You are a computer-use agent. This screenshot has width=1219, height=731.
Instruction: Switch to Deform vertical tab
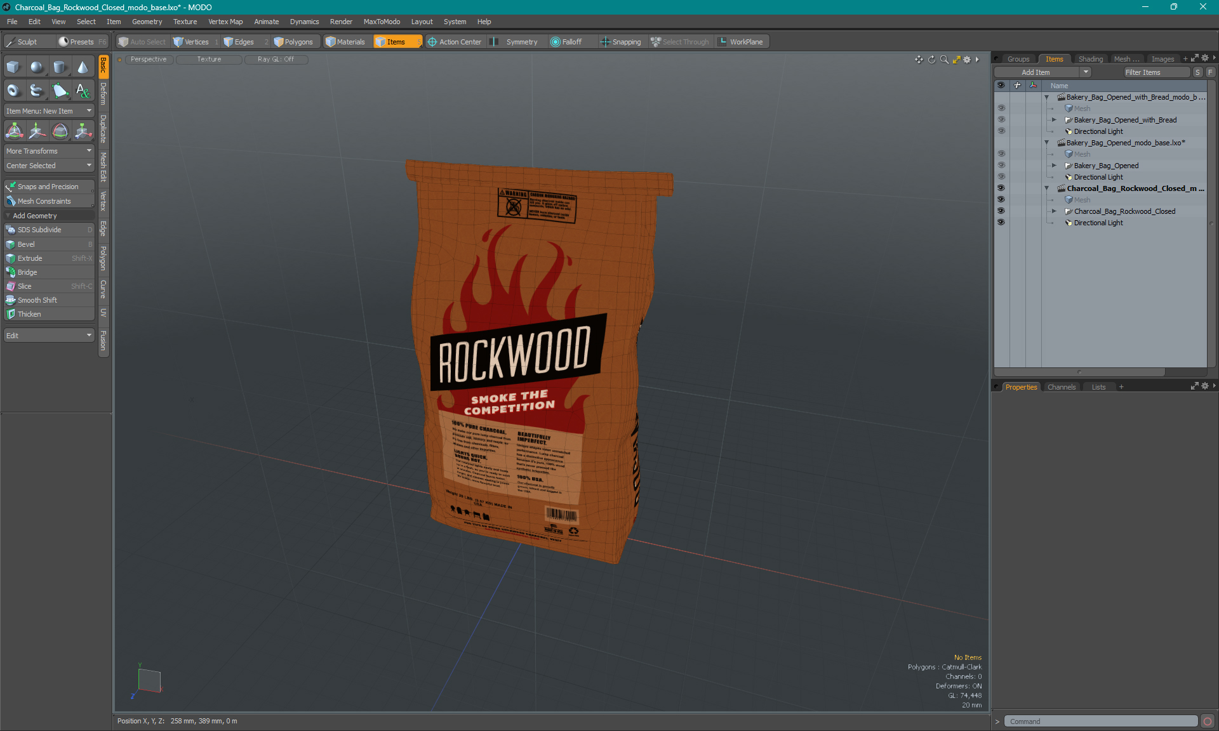click(x=103, y=94)
